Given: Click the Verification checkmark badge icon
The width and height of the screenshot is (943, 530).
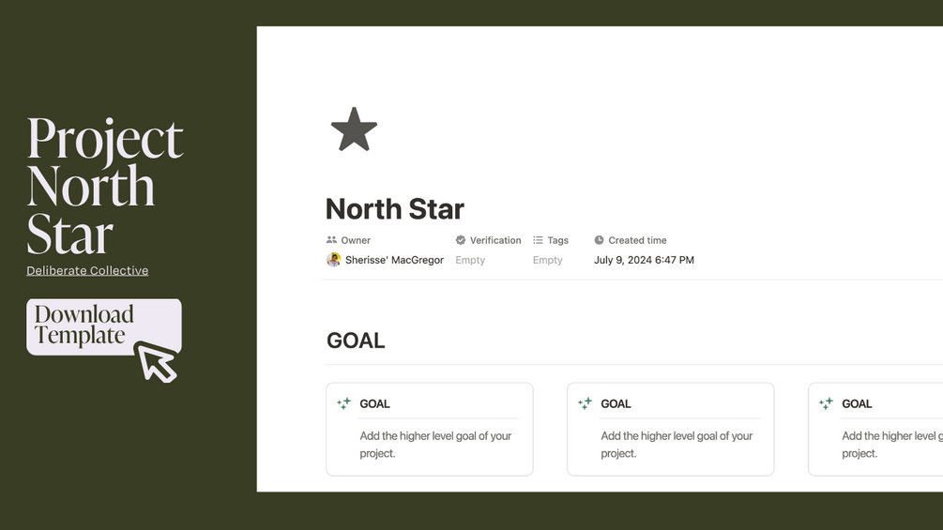Looking at the screenshot, I should click(x=461, y=240).
